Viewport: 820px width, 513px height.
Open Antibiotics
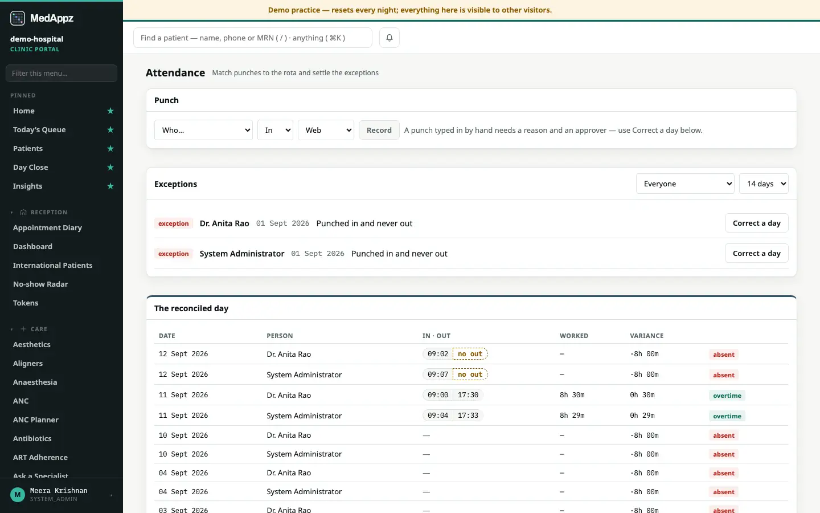[x=32, y=439]
